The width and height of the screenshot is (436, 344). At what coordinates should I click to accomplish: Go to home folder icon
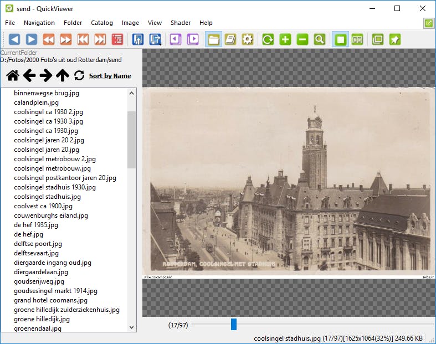[x=13, y=75]
